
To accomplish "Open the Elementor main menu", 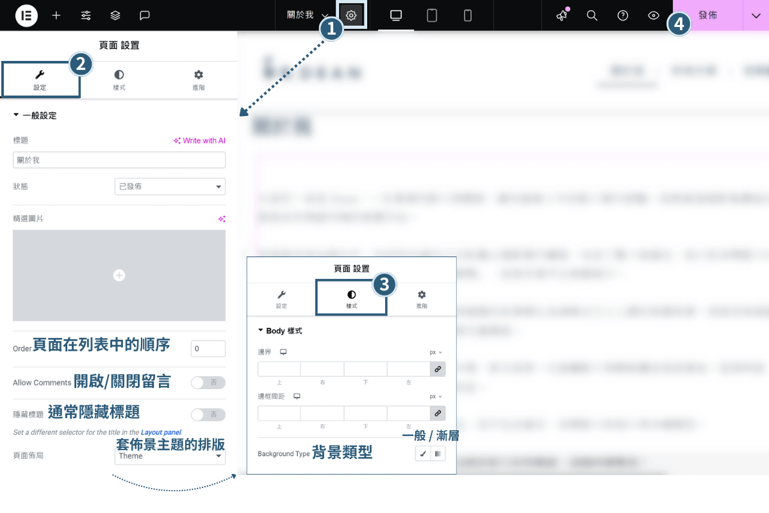I will pyautogui.click(x=26, y=15).
